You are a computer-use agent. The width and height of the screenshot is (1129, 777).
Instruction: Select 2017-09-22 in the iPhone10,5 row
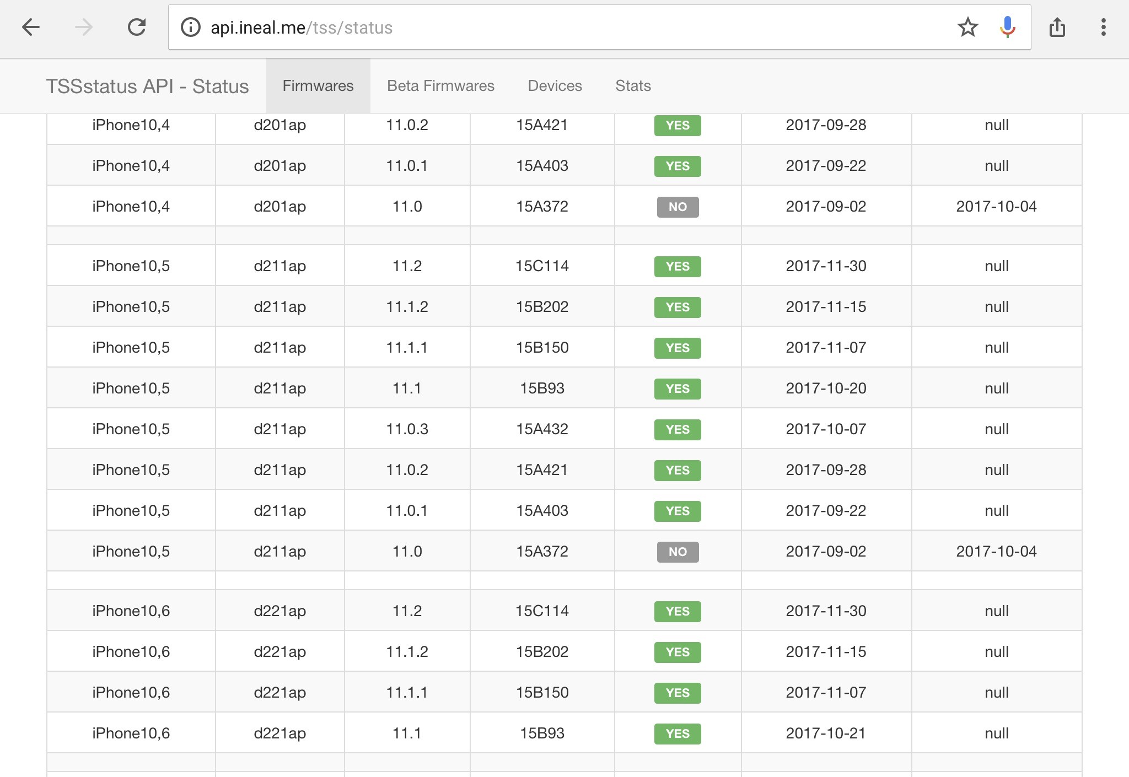point(826,511)
